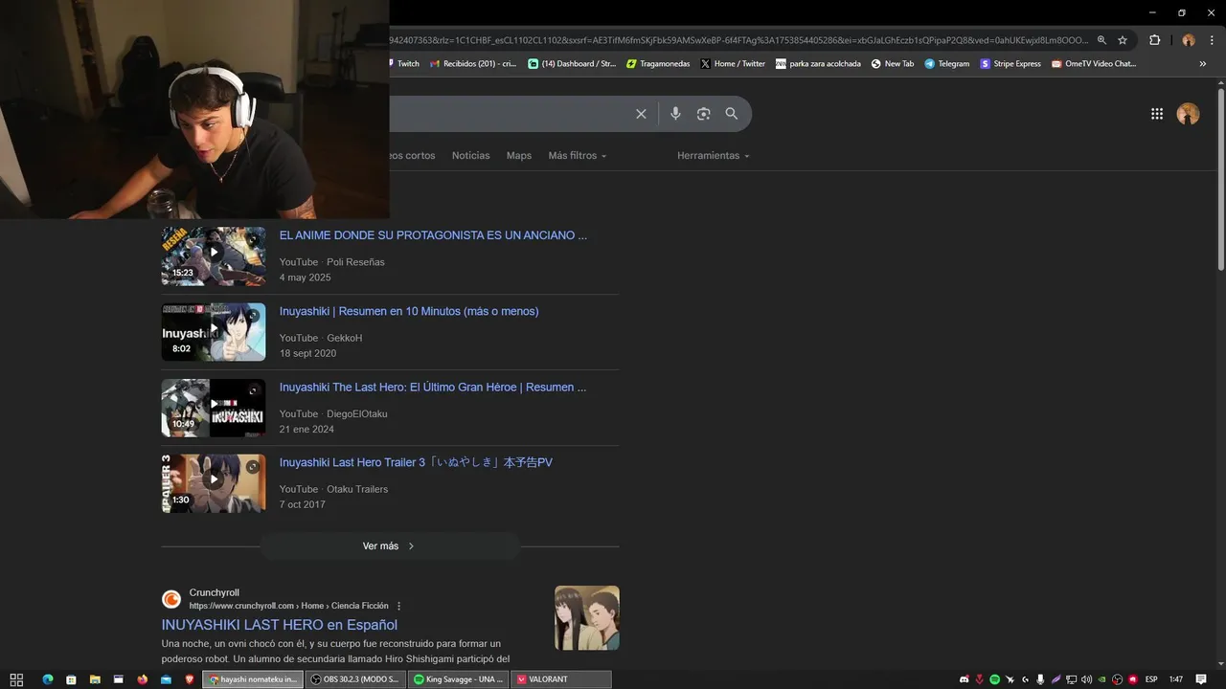The height and width of the screenshot is (689, 1226).
Task: Open File Explorer from the taskbar
Action: (95, 679)
